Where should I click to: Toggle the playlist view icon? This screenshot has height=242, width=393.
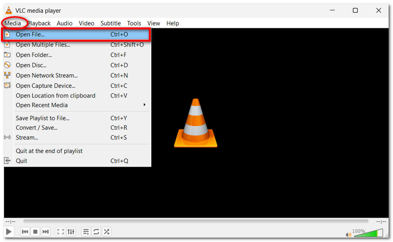pyautogui.click(x=86, y=232)
